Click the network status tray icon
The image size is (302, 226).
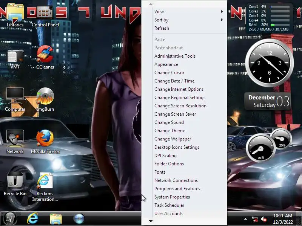(254, 219)
